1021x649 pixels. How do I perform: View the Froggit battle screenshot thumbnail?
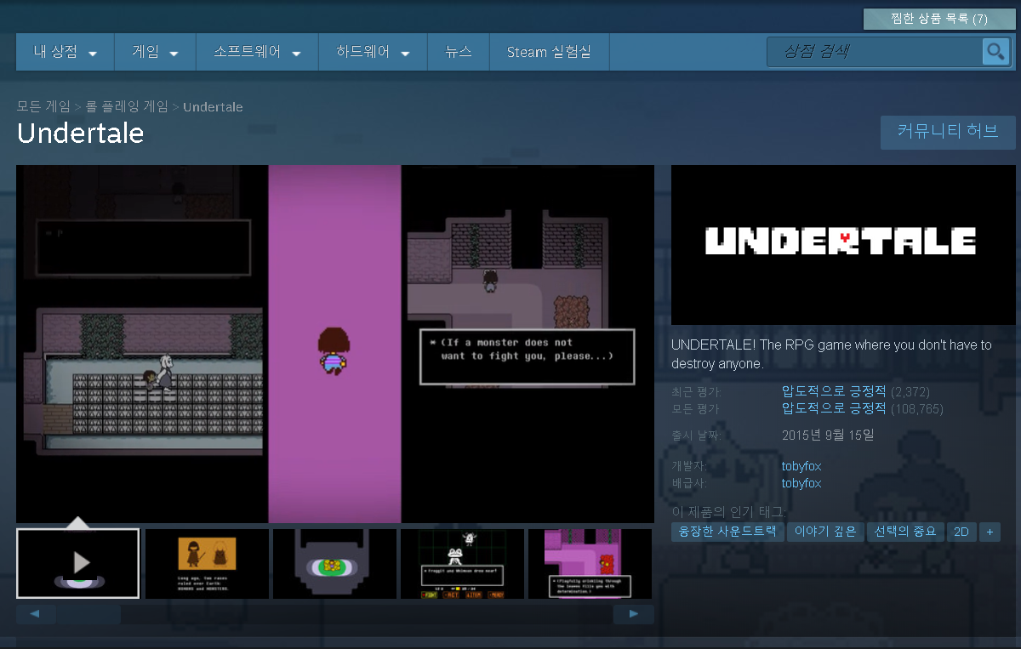coord(462,564)
